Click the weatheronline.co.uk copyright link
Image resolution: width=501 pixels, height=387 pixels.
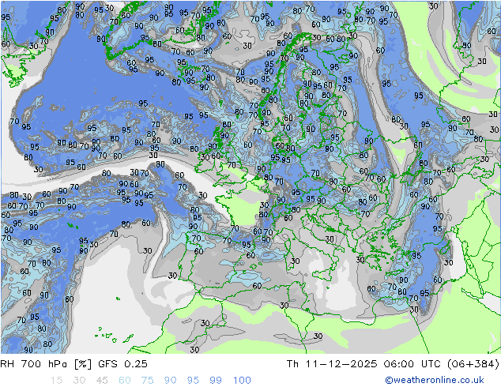click(x=435, y=380)
